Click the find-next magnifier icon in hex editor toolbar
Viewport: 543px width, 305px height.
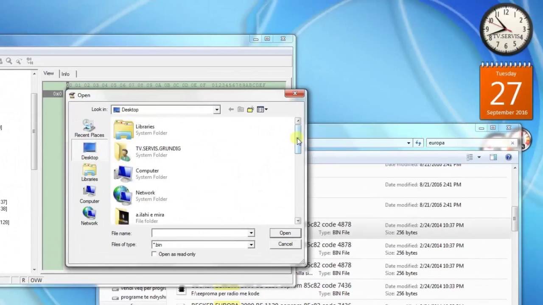(x=19, y=61)
